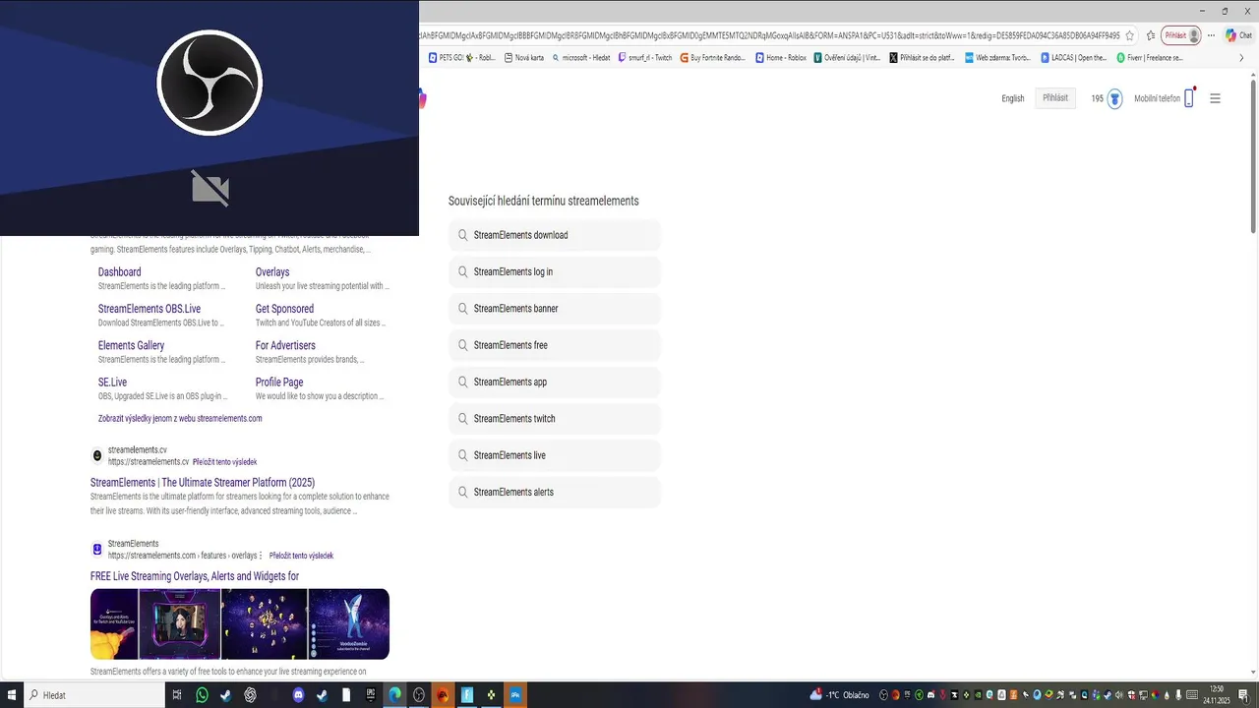Search related term StreamElements download

coord(555,235)
